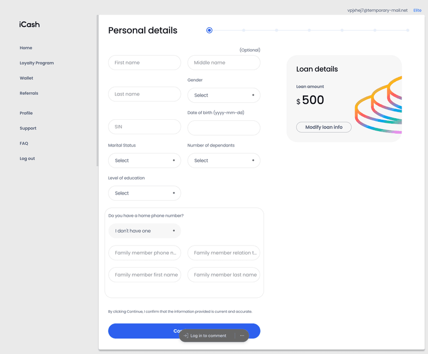Click the active first progress step circle
Viewport: 428px width, 354px height.
(x=209, y=30)
